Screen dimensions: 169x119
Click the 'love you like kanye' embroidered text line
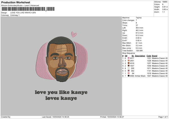pyautogui.click(x=61, y=92)
